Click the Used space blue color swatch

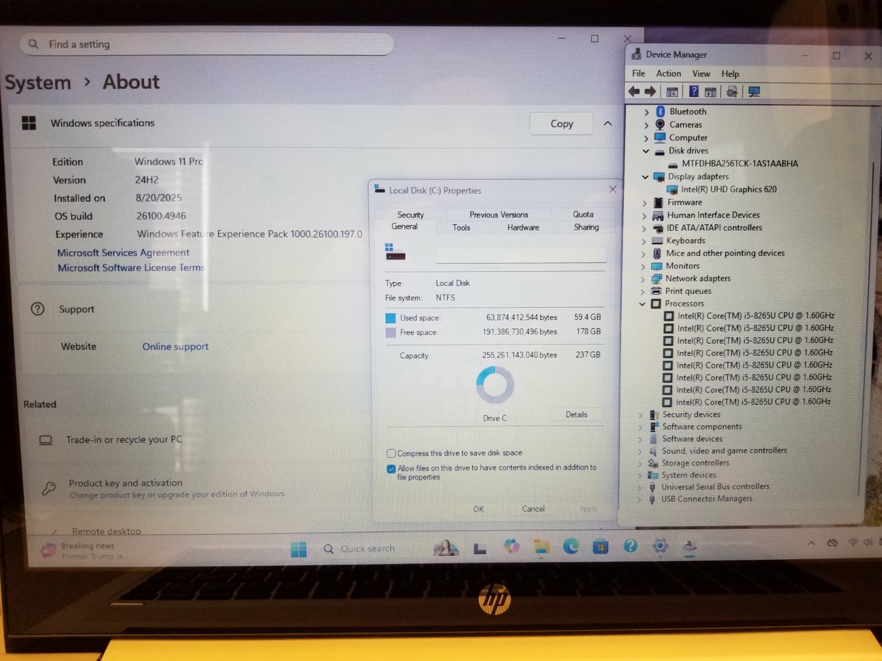[x=391, y=318]
